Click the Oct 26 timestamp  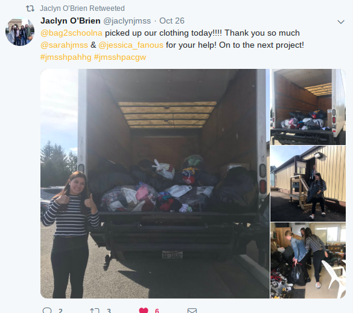coord(172,21)
